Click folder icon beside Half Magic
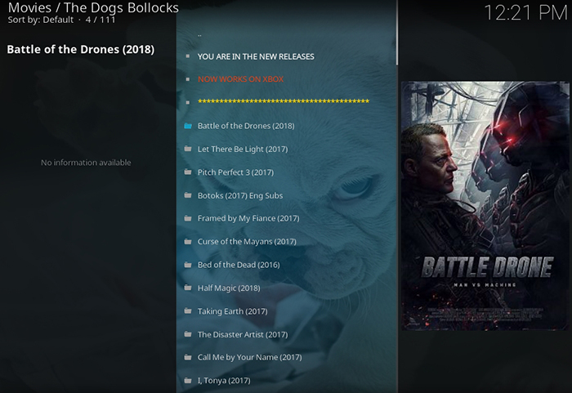The image size is (572, 393). coord(188,288)
